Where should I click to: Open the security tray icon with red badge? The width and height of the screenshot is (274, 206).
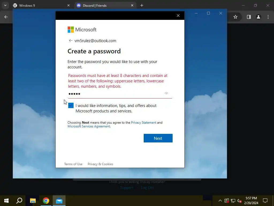226,201
